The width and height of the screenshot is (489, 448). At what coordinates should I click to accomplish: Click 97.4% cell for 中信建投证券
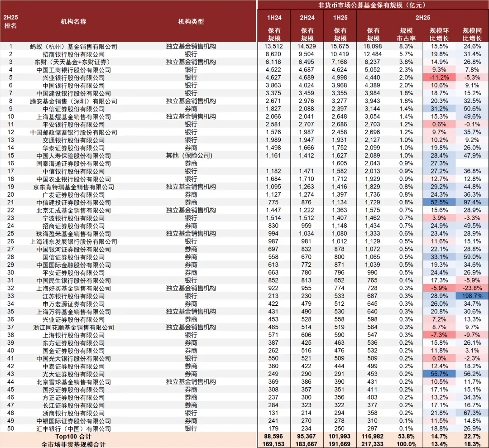click(472, 202)
